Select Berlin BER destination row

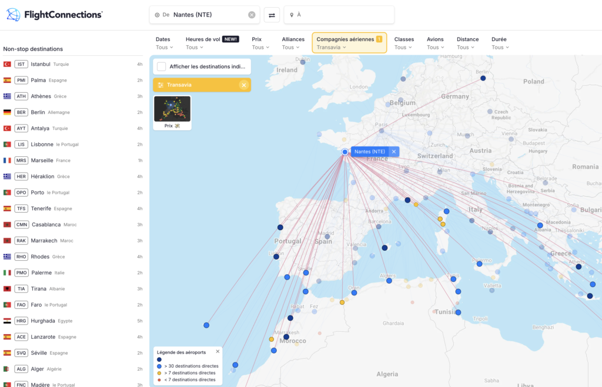(73, 112)
